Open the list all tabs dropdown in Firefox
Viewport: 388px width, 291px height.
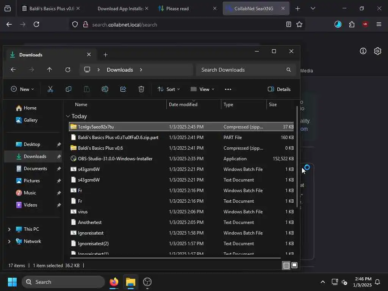point(313,8)
